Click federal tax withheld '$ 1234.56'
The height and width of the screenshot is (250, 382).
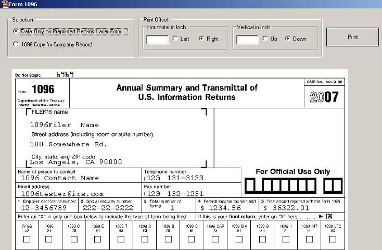(221, 208)
